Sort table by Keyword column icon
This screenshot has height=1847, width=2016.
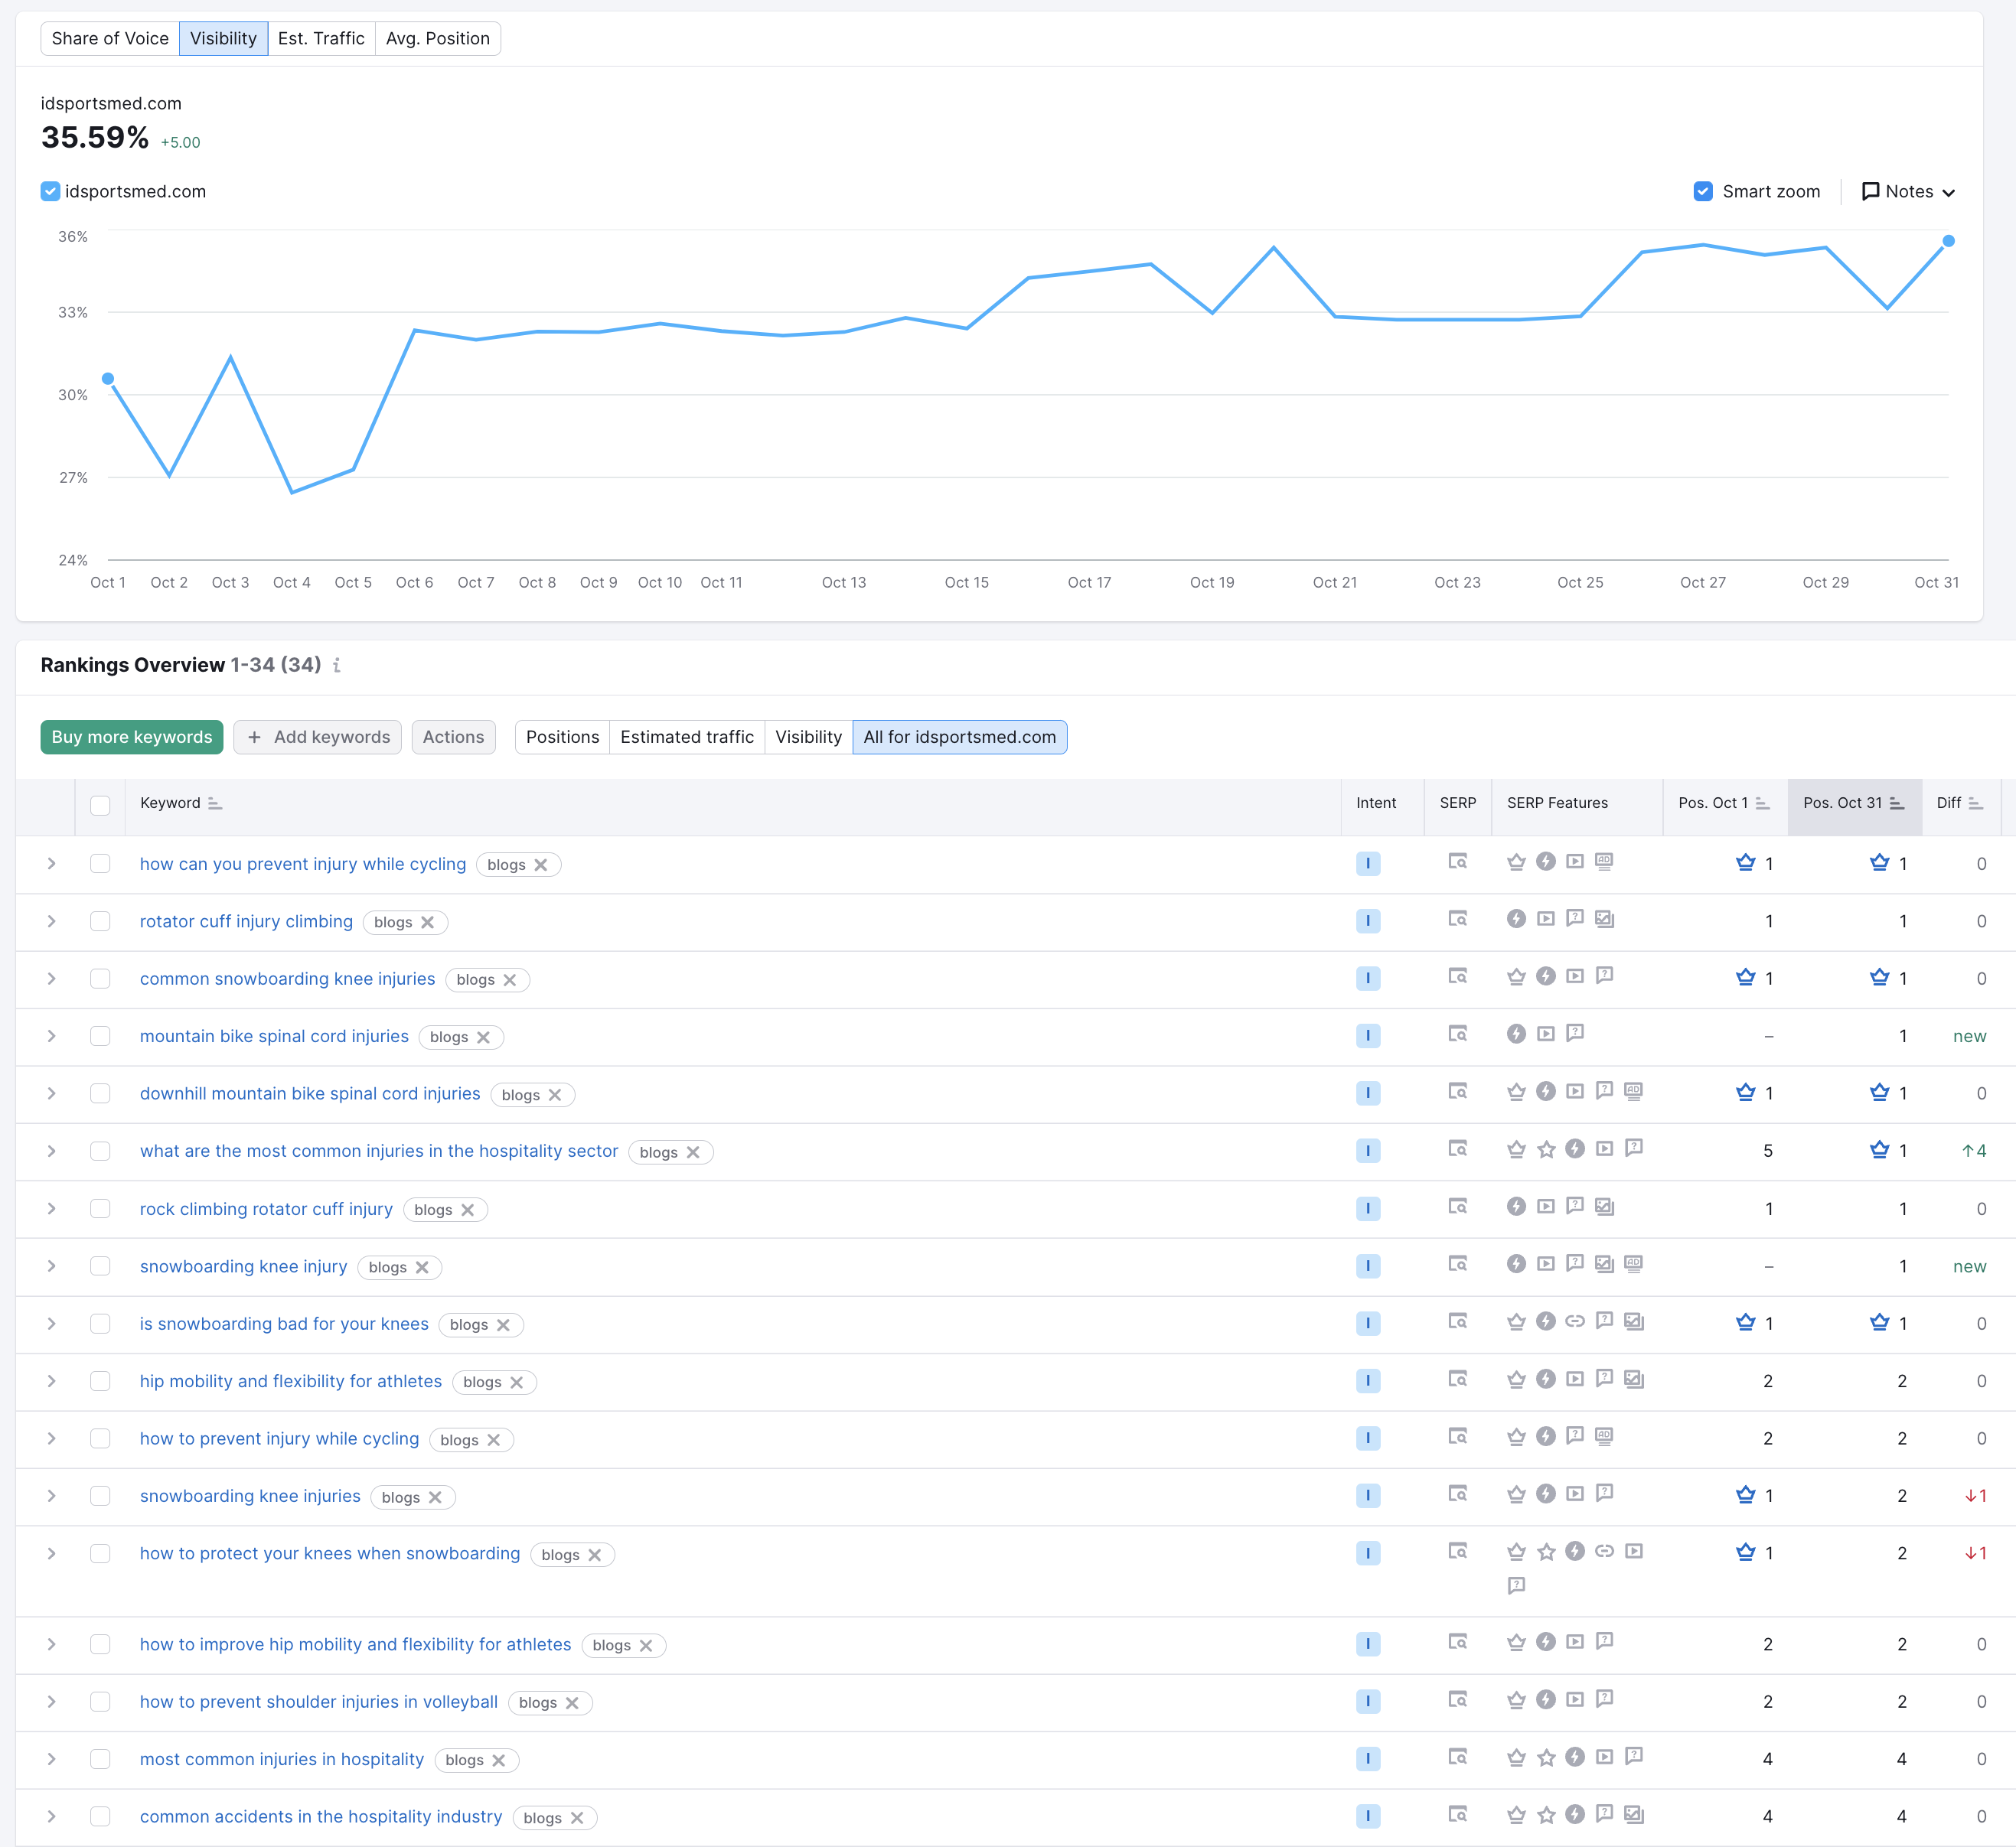tap(215, 803)
